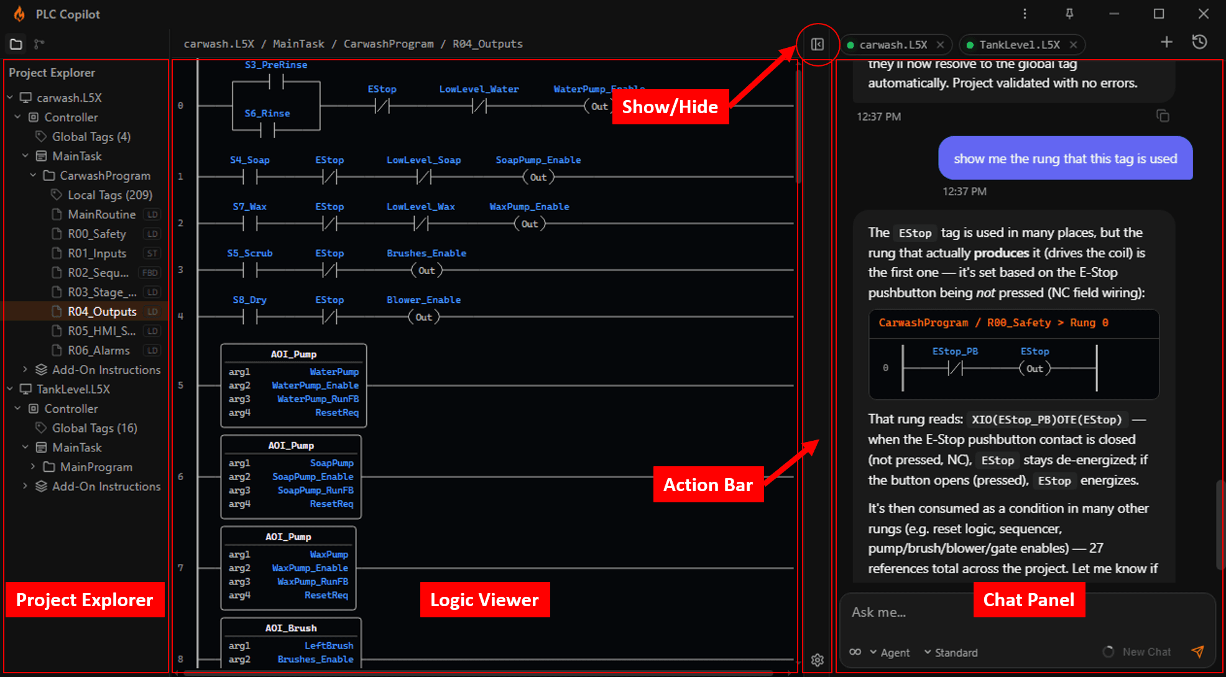The height and width of the screenshot is (677, 1226).
Task: Toggle the chat panel show/hide icon
Action: point(818,44)
